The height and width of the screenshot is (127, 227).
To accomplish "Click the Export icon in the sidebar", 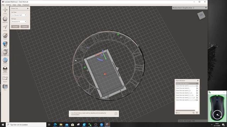I will pyautogui.click(x=5, y=78).
